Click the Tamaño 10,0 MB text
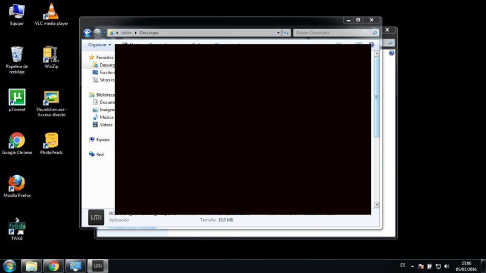The height and width of the screenshot is (273, 486). pyautogui.click(x=217, y=220)
